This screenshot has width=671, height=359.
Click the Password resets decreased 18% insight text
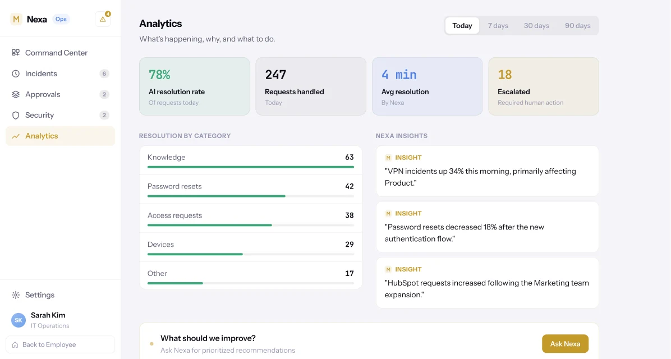point(465,233)
